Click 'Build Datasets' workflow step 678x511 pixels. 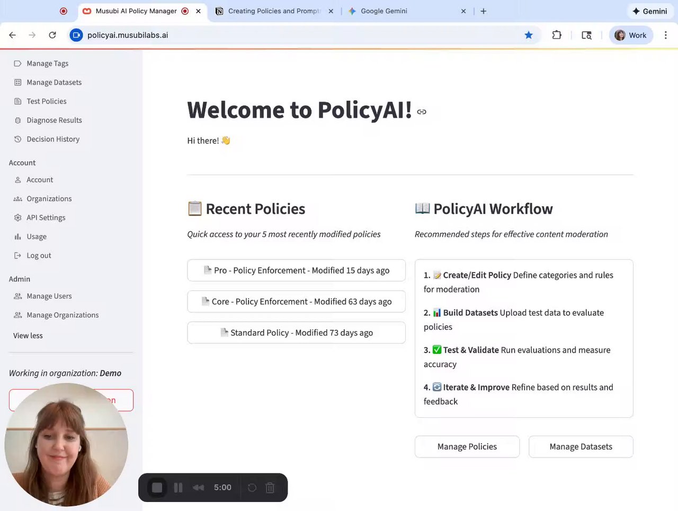(x=470, y=313)
